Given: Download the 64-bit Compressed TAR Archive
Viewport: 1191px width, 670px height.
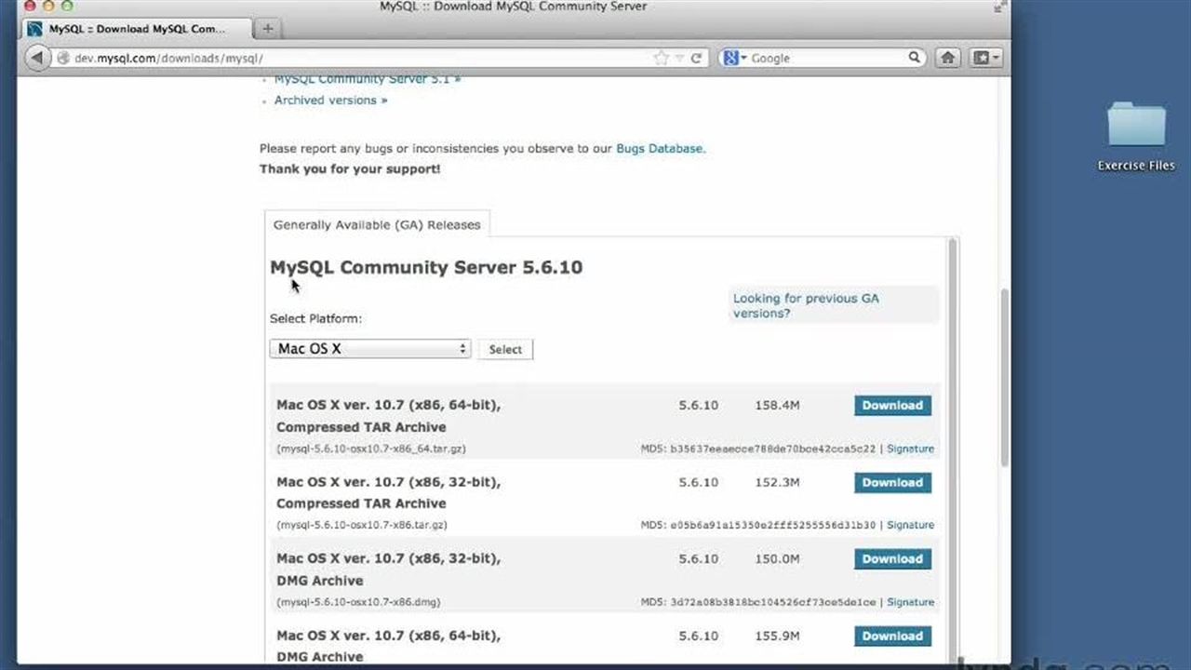Looking at the screenshot, I should 891,406.
